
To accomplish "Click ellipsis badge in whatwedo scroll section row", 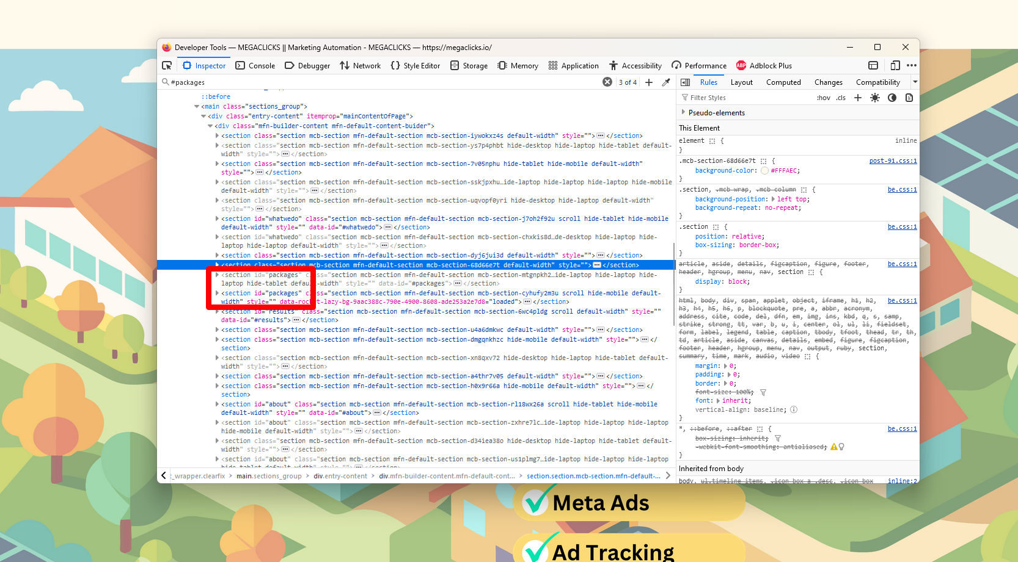I will 388,227.
